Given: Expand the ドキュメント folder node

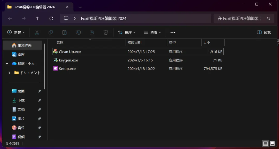Looking at the screenshot, I should pos(10,73).
